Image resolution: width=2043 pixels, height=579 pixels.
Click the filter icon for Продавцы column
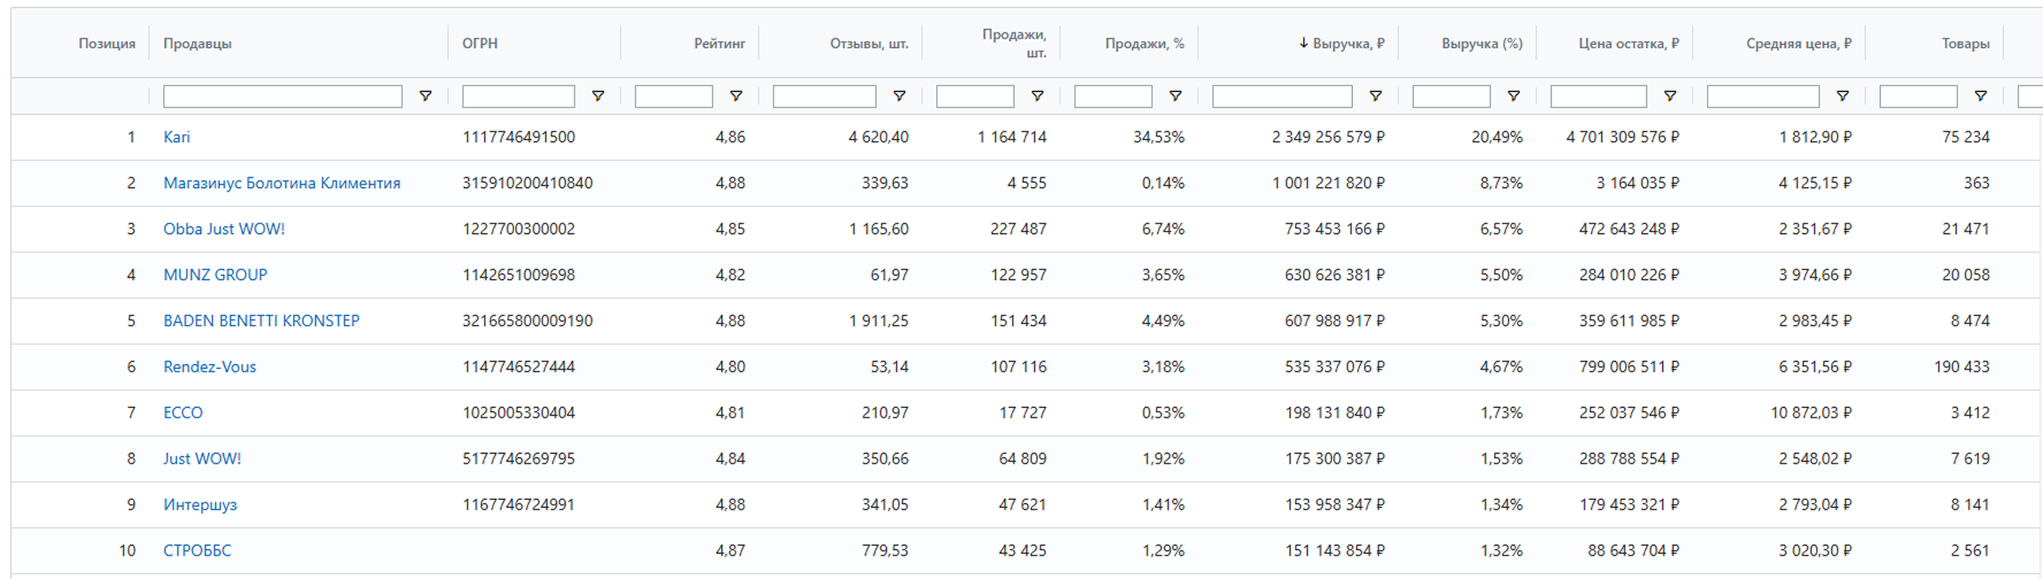pyautogui.click(x=425, y=96)
